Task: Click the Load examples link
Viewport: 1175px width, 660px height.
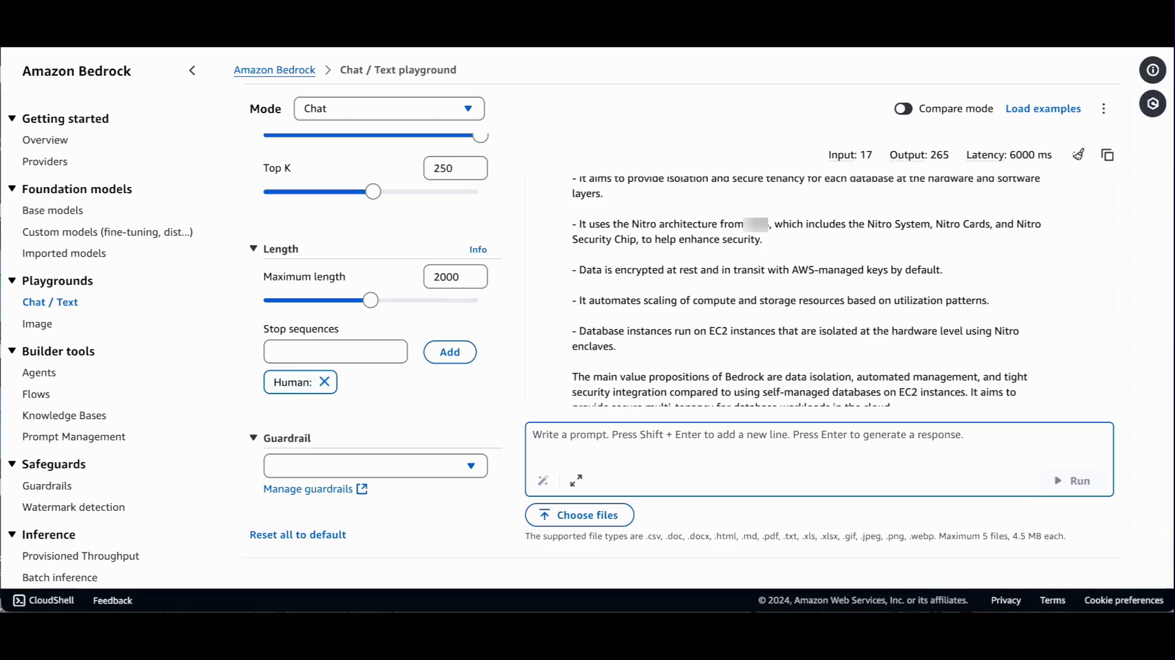Action: coord(1043,109)
